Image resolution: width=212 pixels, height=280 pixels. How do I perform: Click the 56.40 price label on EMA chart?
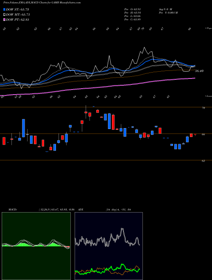point(199,71)
